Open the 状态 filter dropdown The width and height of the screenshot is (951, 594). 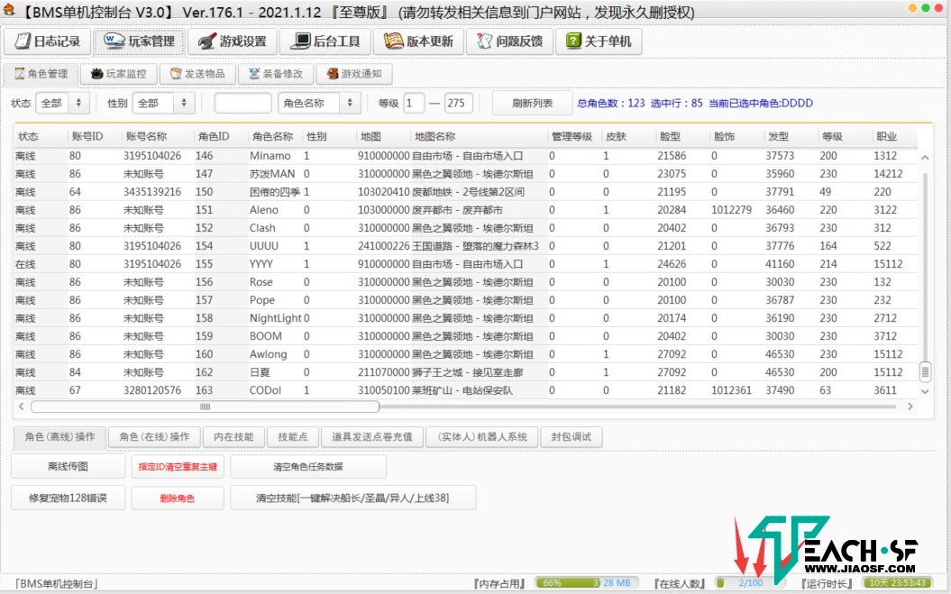tap(62, 103)
